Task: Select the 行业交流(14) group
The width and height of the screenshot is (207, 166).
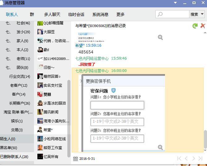Action: click(x=17, y=77)
